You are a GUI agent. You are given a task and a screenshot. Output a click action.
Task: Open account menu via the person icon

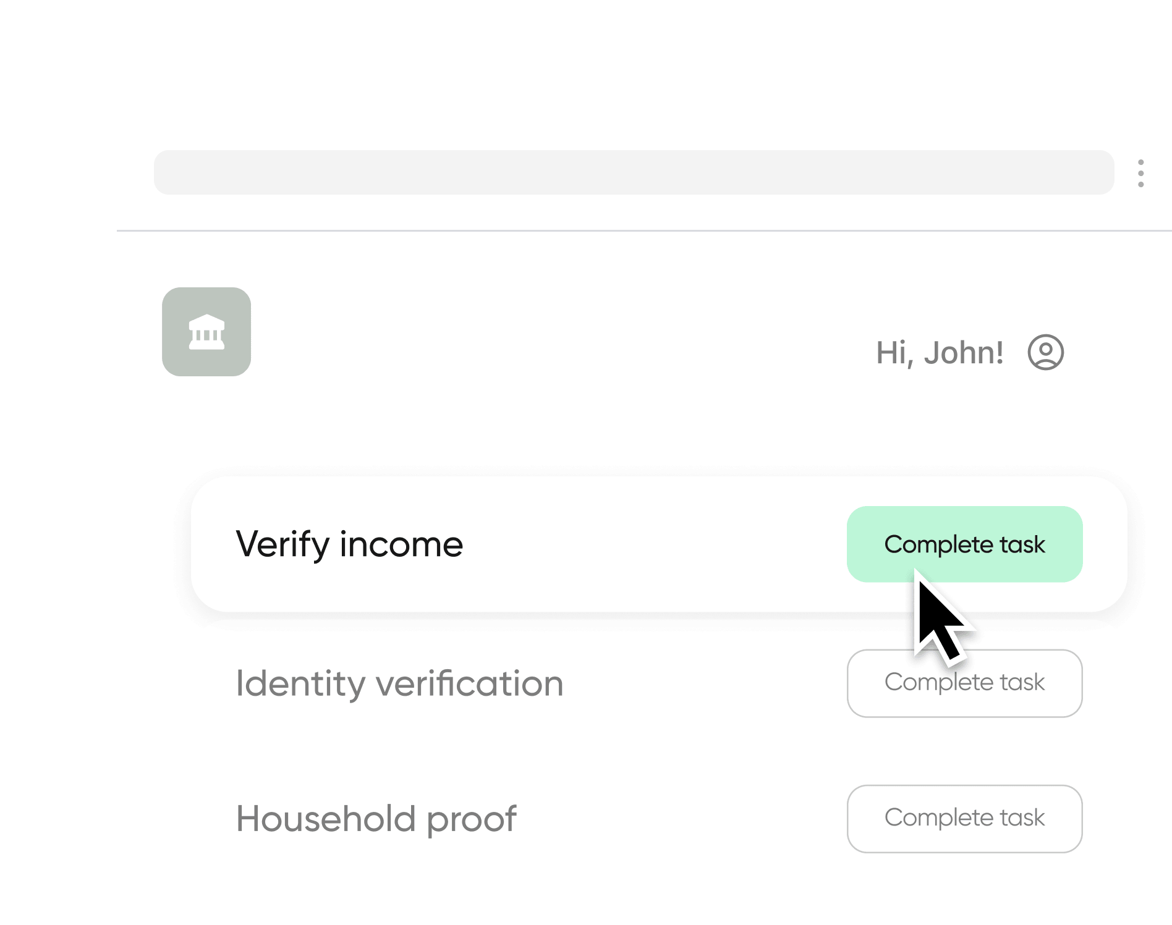pos(1045,353)
